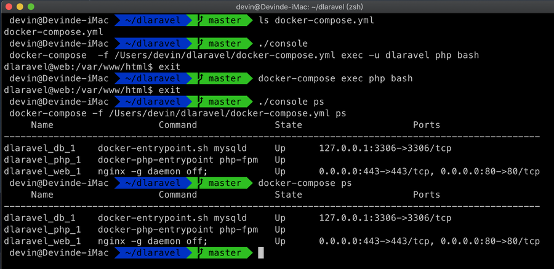Click 'docker-php-entrypoint php-fpm' in the './console ps' table
The height and width of the screenshot is (269, 554).
click(x=178, y=160)
